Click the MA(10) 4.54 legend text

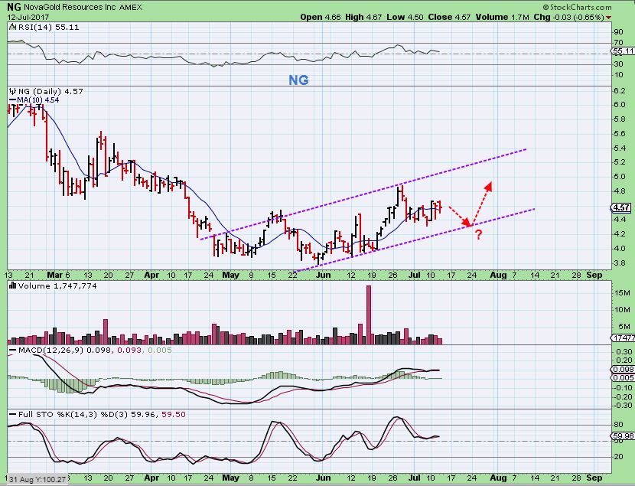coord(38,100)
